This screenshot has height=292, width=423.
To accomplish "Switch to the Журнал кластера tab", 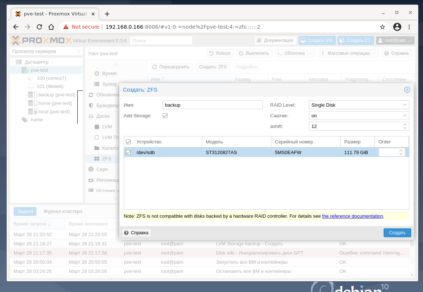I will click(63, 211).
